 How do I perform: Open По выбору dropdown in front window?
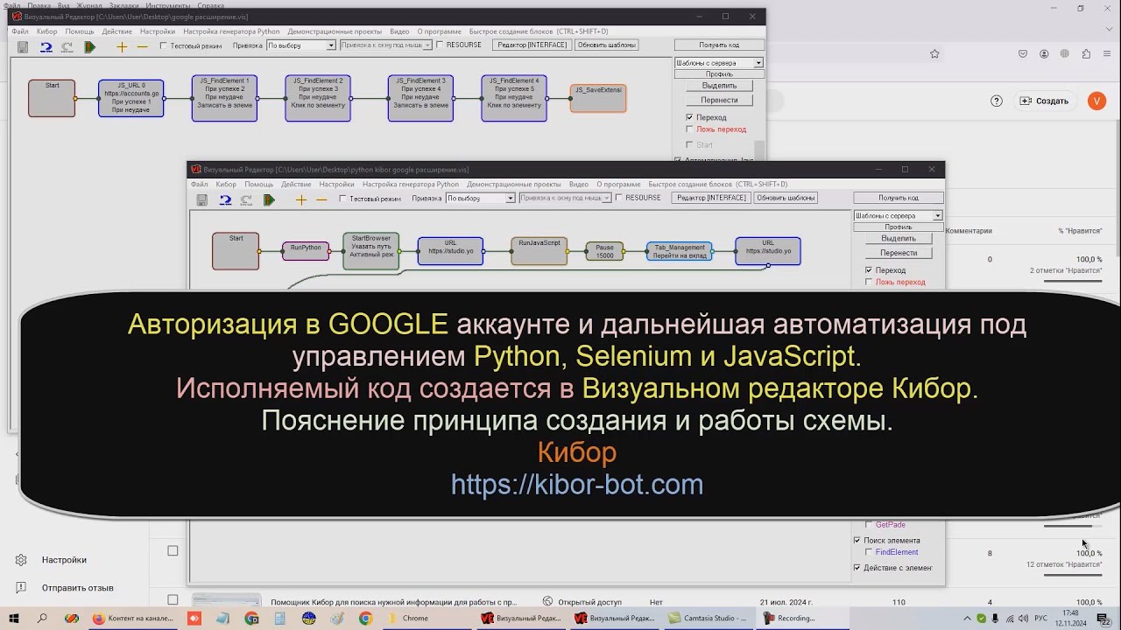[x=480, y=199]
